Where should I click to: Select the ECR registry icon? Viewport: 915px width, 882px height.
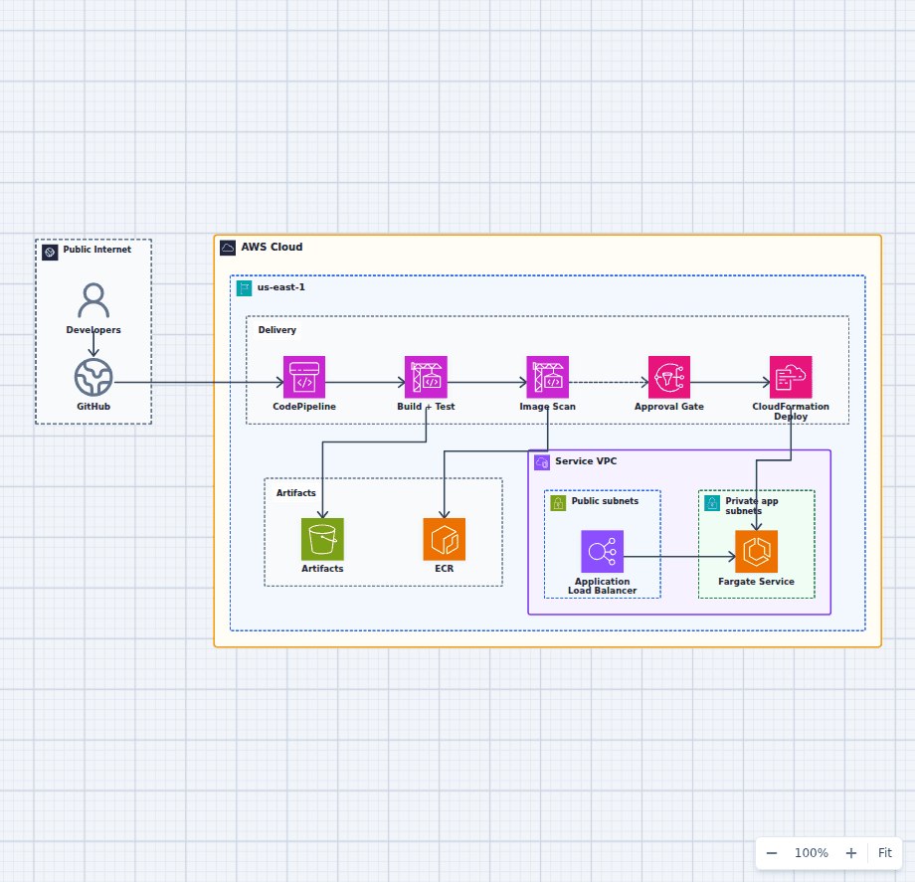pos(445,539)
